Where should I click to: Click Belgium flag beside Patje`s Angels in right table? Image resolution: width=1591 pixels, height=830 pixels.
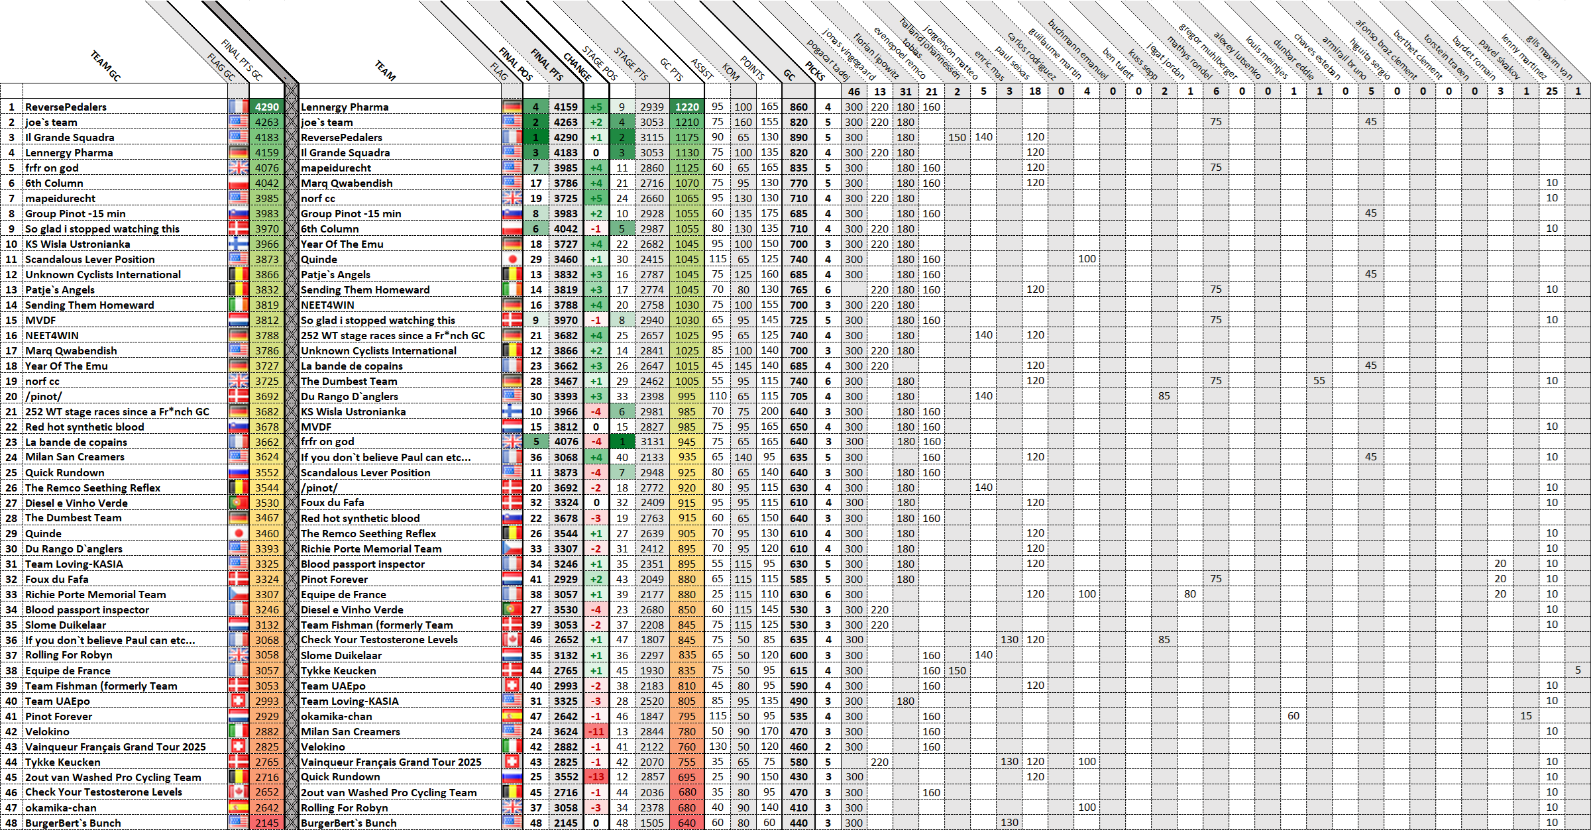[x=512, y=274]
